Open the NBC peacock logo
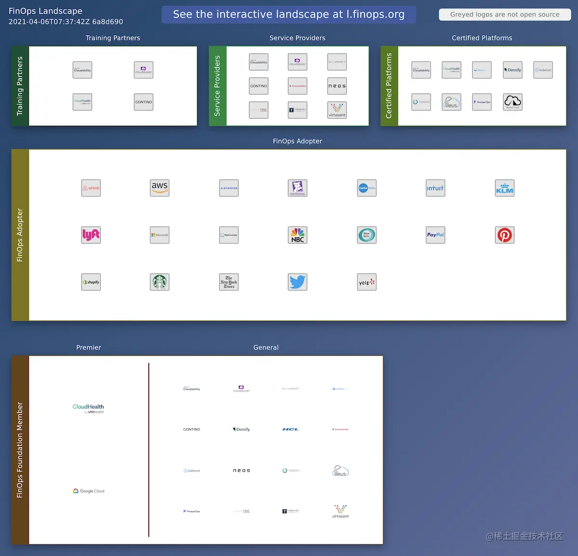This screenshot has width=578, height=556. click(298, 235)
